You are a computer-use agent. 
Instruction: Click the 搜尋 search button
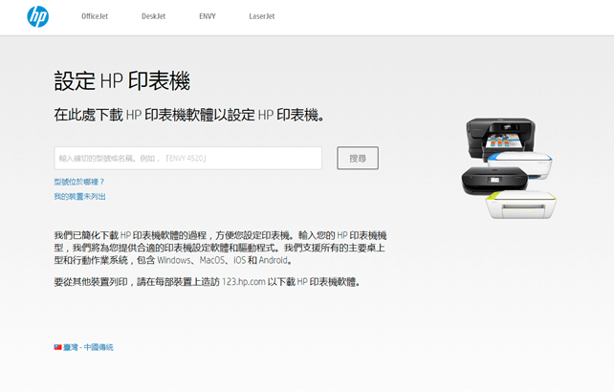[358, 158]
